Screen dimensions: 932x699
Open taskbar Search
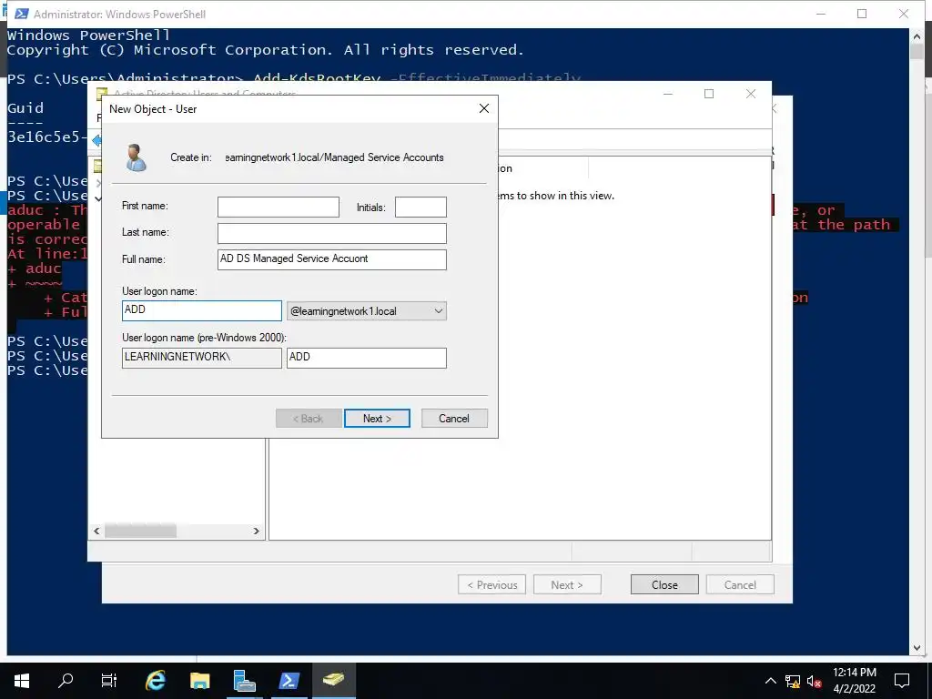tap(66, 681)
